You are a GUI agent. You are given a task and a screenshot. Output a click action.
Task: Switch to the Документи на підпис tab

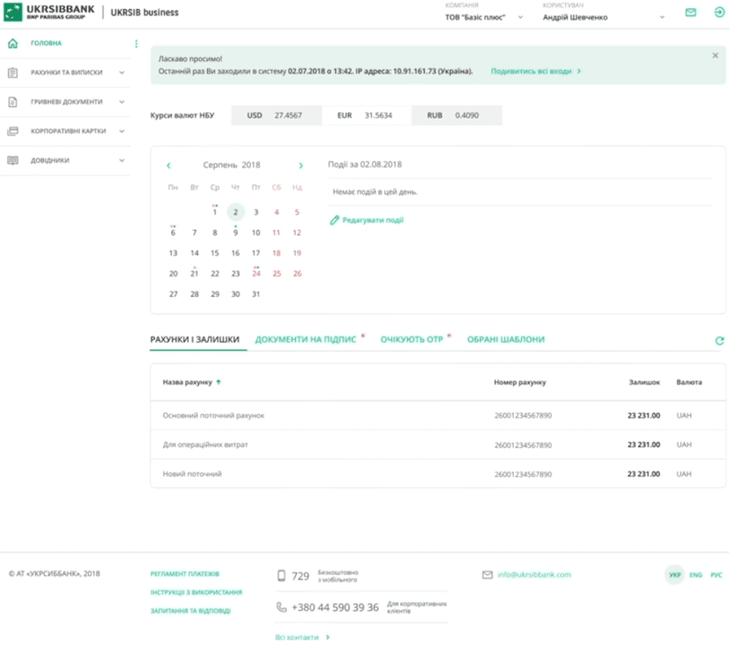pyautogui.click(x=305, y=339)
